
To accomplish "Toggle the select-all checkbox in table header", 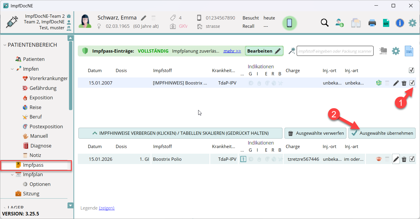I will (x=411, y=70).
